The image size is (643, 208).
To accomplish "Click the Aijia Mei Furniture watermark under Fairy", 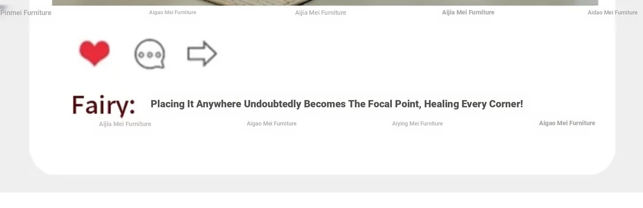I will tap(125, 124).
